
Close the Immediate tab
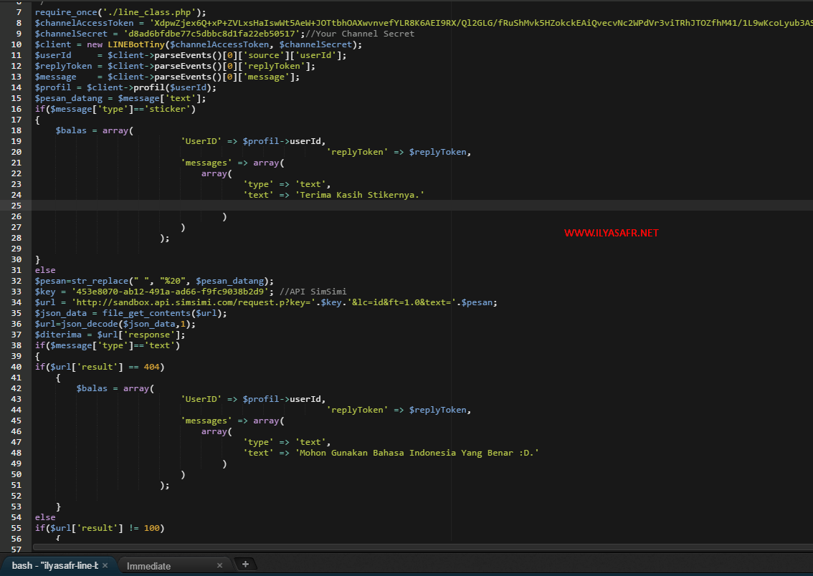(x=219, y=565)
